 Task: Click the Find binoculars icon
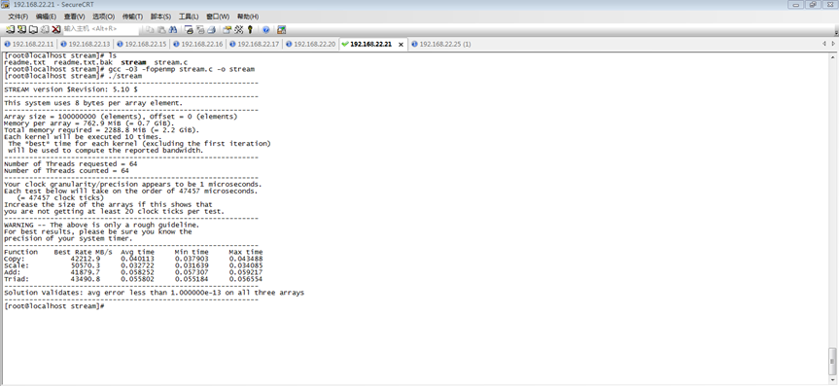pos(173,30)
